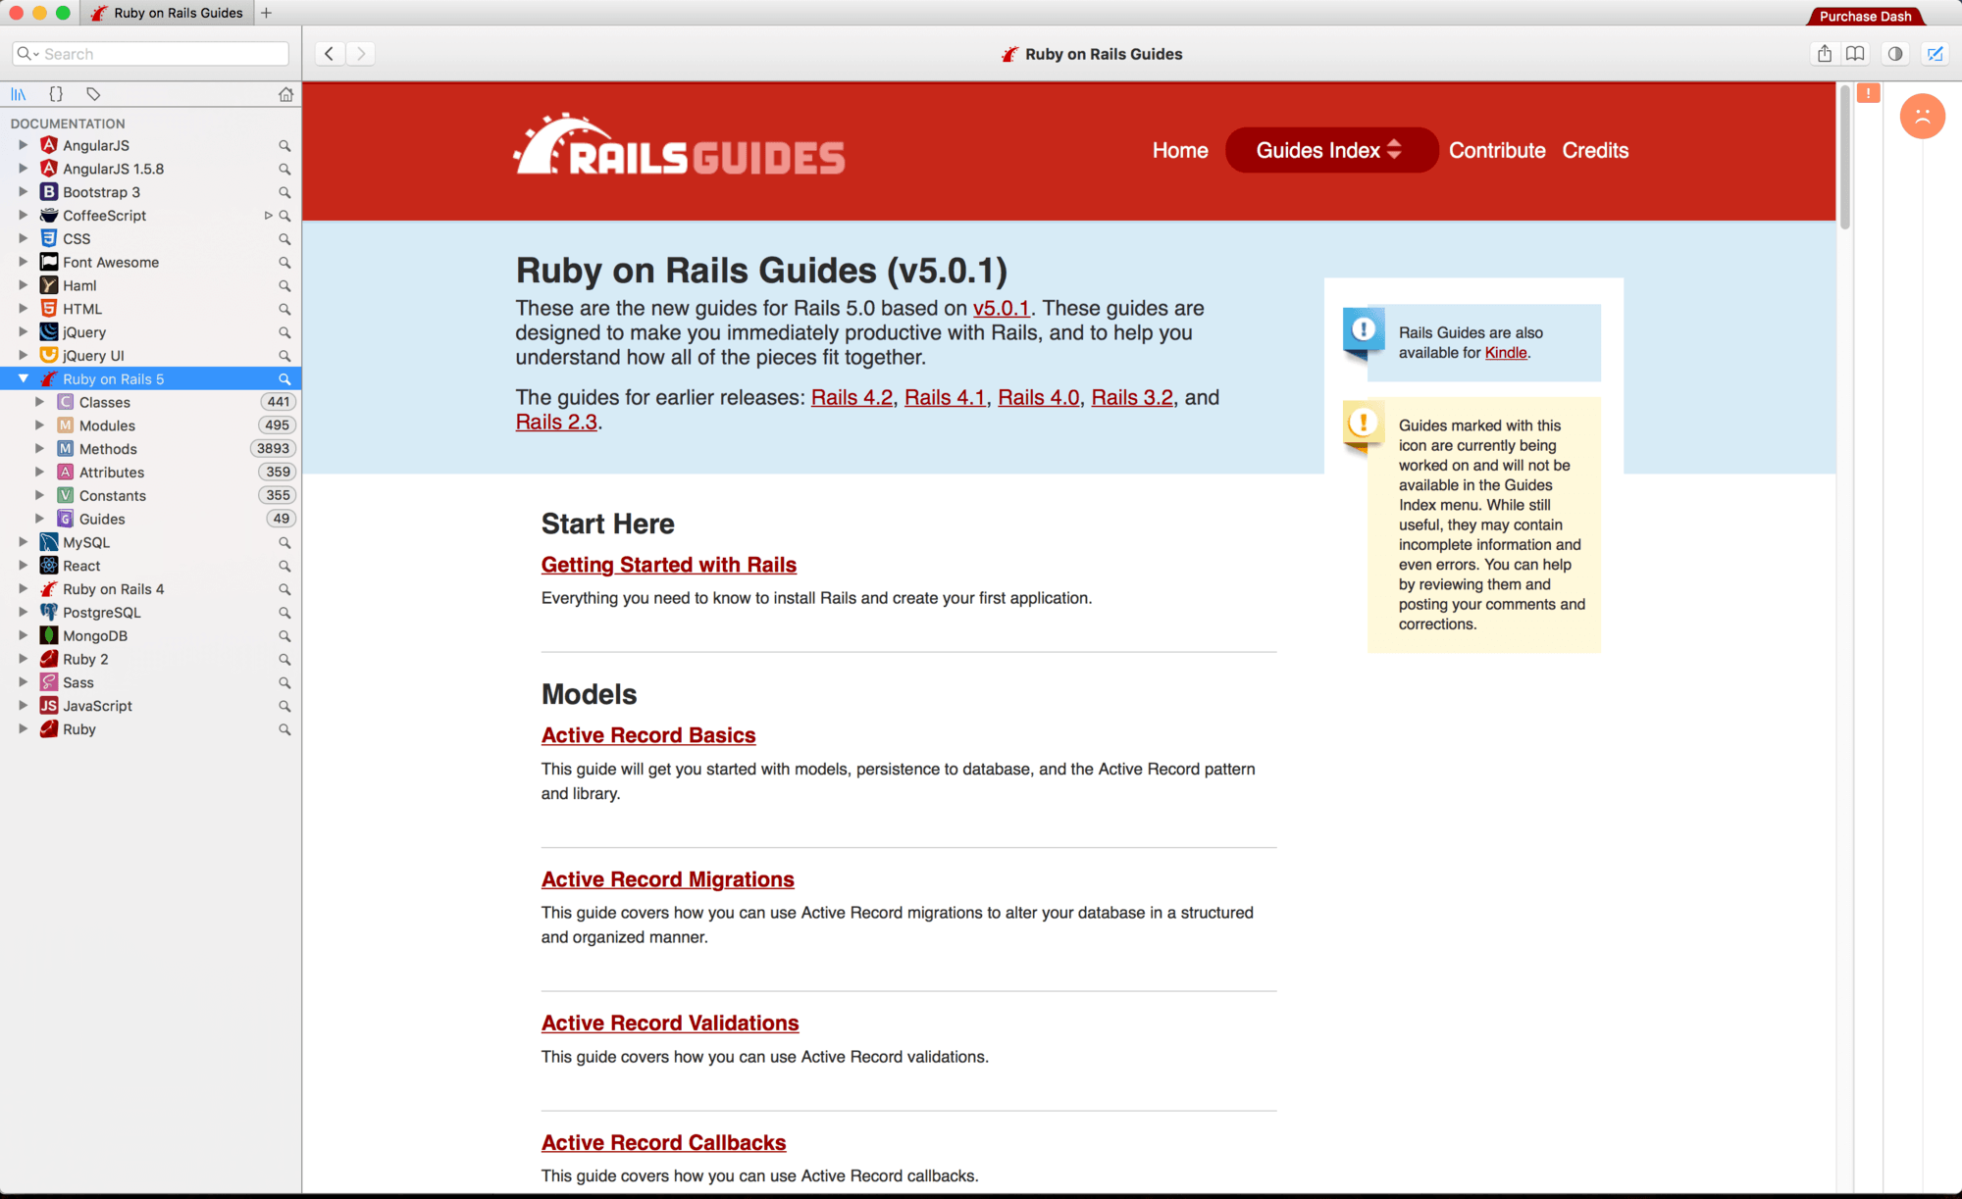
Task: Search within PostgreSQL docset magnifier
Action: (x=284, y=613)
